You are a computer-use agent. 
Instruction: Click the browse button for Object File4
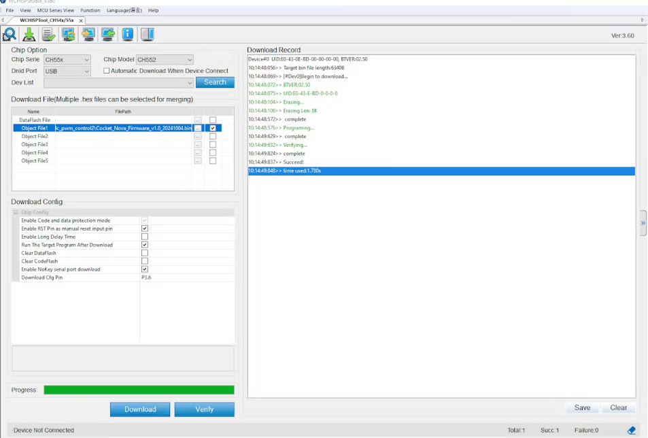click(198, 153)
